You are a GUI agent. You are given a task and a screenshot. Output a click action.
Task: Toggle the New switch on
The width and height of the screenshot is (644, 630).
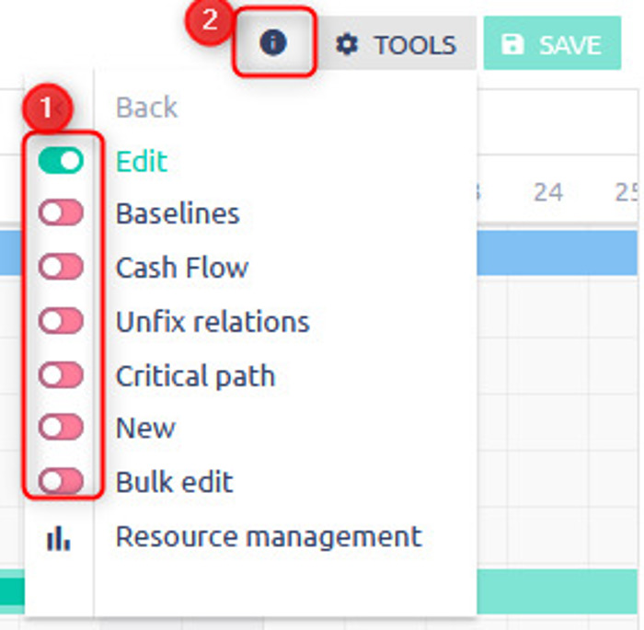point(61,427)
